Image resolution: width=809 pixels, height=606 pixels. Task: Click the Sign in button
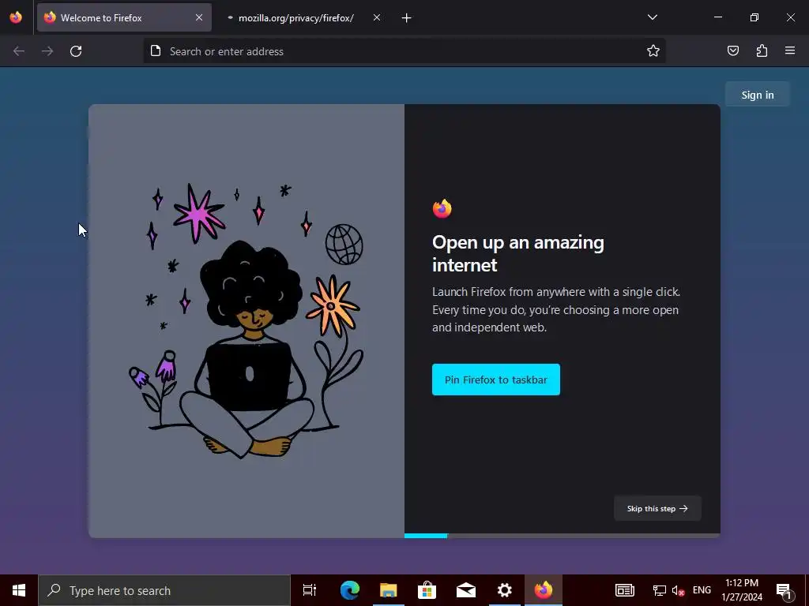[x=758, y=95]
